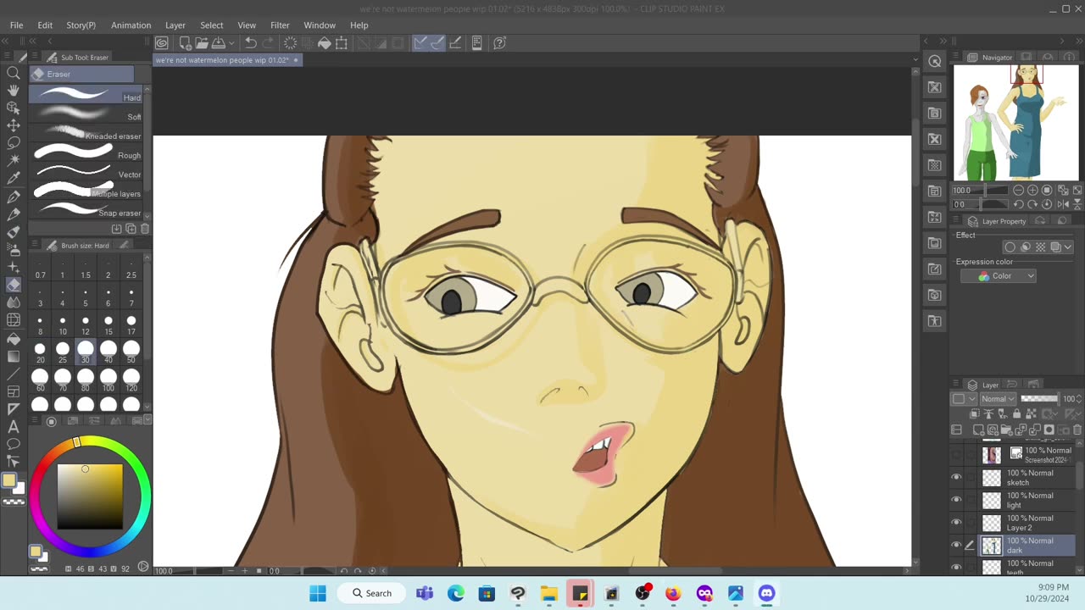Click main drawing color swatch
1085x610 pixels.
coord(8,480)
